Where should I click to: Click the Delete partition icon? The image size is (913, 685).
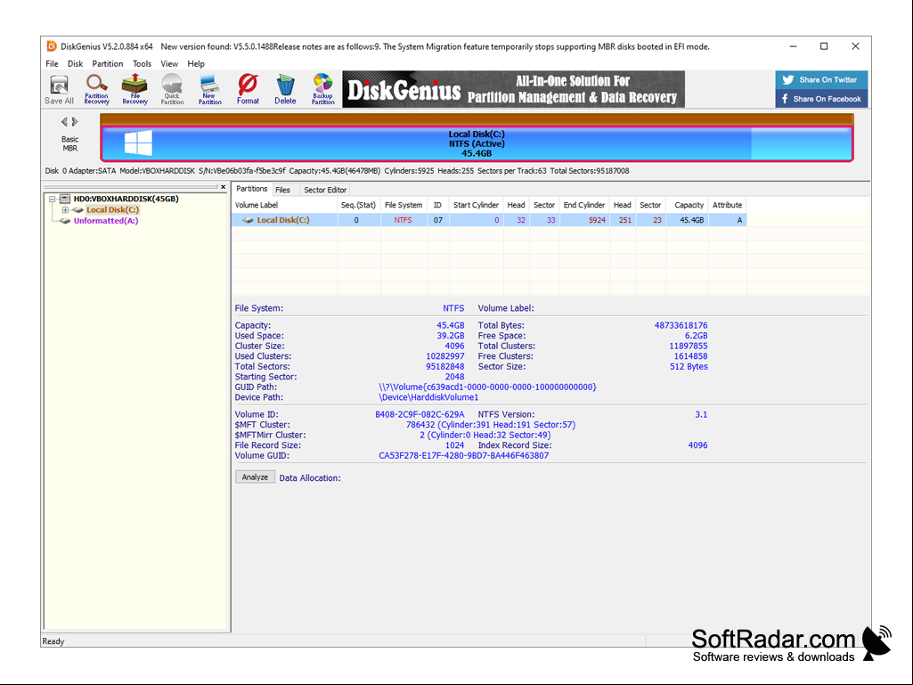[285, 90]
